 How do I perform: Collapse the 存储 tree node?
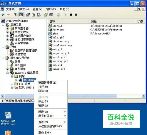tap(3, 47)
